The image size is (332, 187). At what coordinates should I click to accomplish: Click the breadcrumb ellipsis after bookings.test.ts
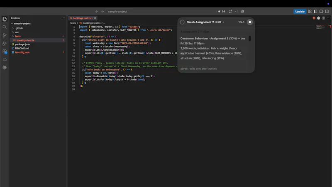pyautogui.click(x=104, y=23)
